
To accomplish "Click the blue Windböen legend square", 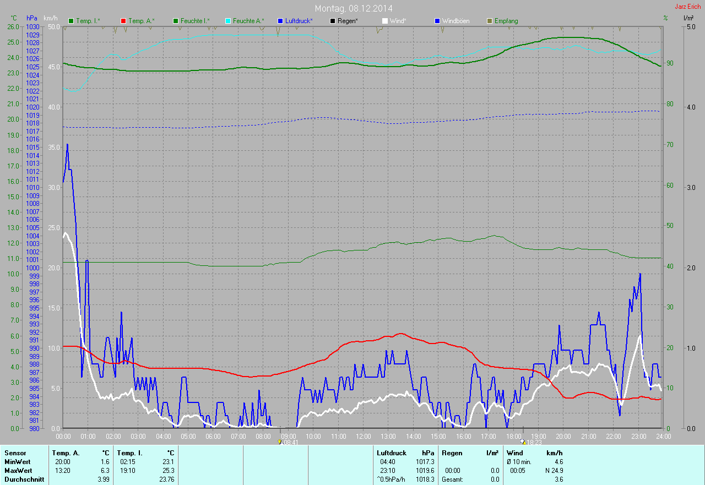I will pos(437,21).
